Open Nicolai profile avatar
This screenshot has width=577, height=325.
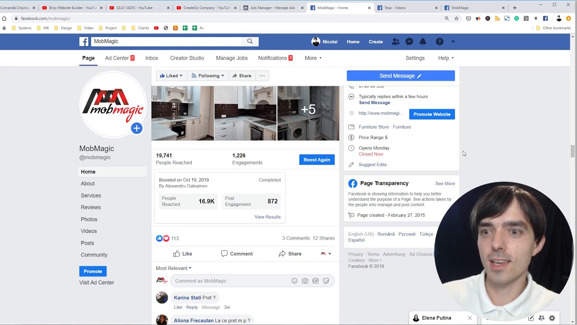316,42
